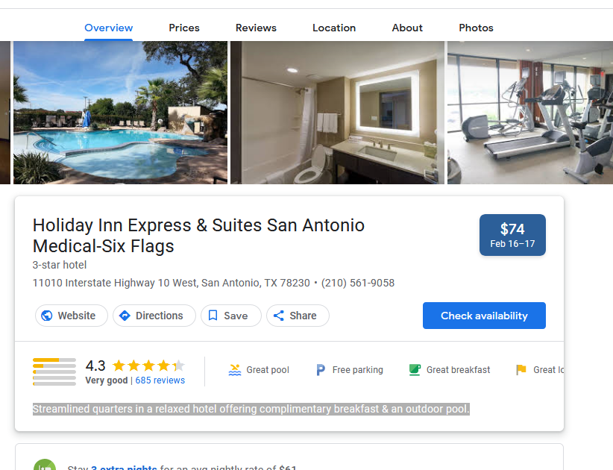Screen dimensions: 613x470
Task: Click the rating distribution bar chart
Action: pyautogui.click(x=54, y=372)
